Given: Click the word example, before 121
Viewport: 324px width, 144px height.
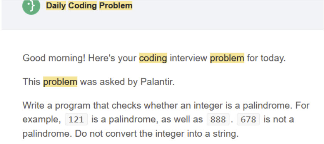Looking at the screenshot, I should coord(42,120).
